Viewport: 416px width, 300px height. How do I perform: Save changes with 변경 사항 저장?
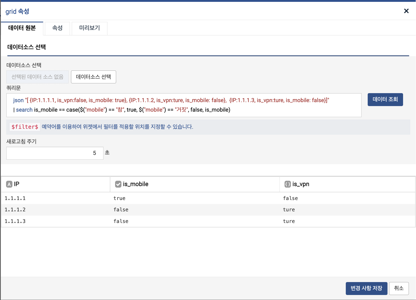tap(366, 288)
